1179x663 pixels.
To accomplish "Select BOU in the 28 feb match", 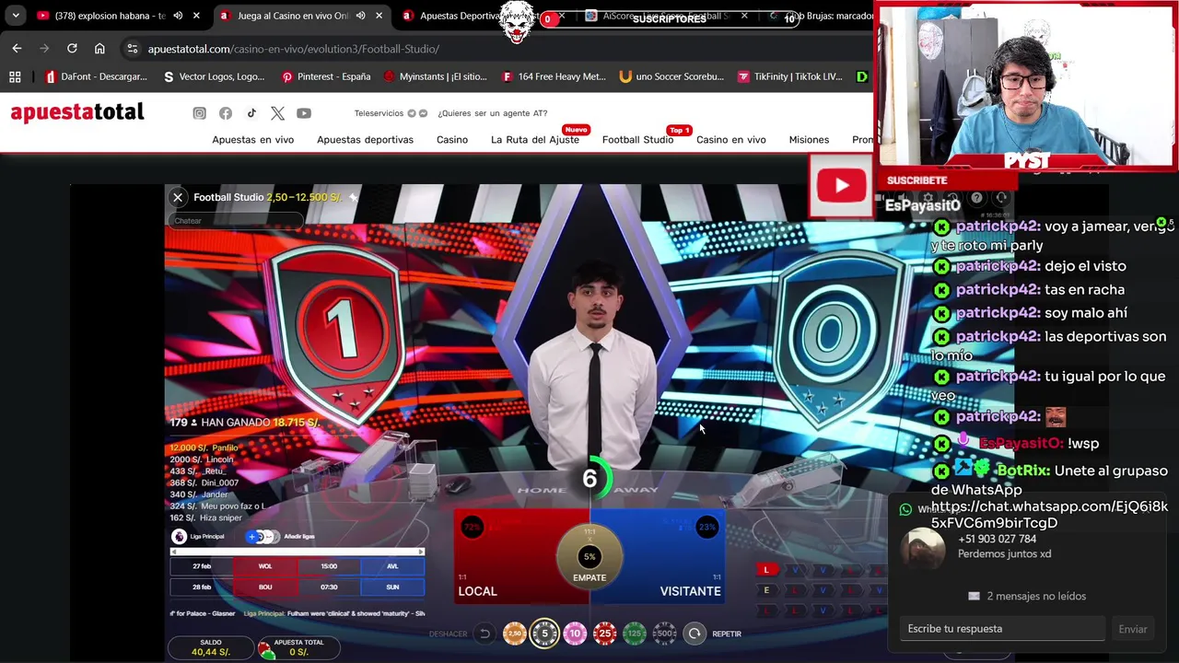I will pyautogui.click(x=265, y=587).
